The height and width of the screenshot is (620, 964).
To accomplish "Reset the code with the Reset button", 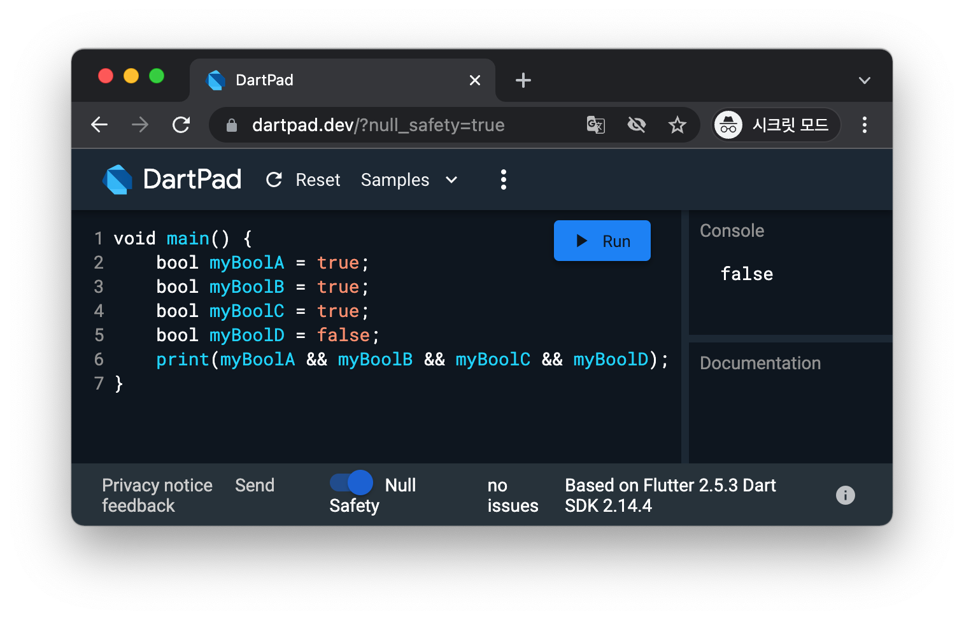I will tap(303, 180).
